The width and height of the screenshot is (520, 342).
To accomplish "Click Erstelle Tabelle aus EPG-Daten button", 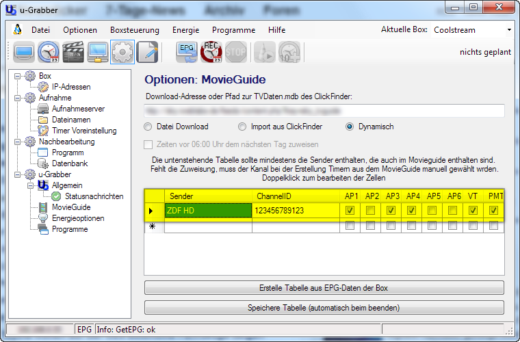I will 324,287.
